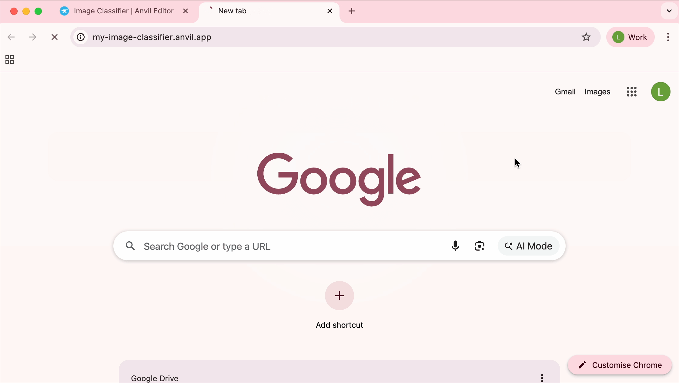Expand the tab search dropdown arrow
The image size is (679, 383).
669,11
